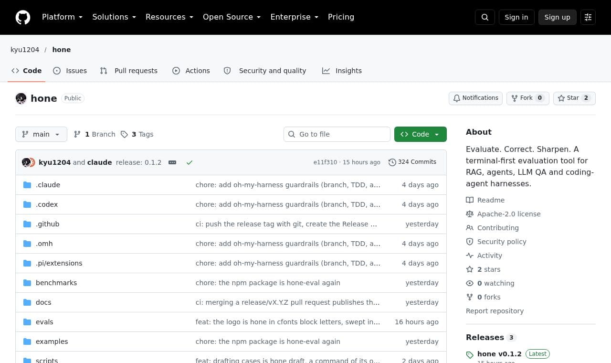Open the main branch selector
Image resolution: width=611 pixels, height=363 pixels.
pyautogui.click(x=41, y=134)
